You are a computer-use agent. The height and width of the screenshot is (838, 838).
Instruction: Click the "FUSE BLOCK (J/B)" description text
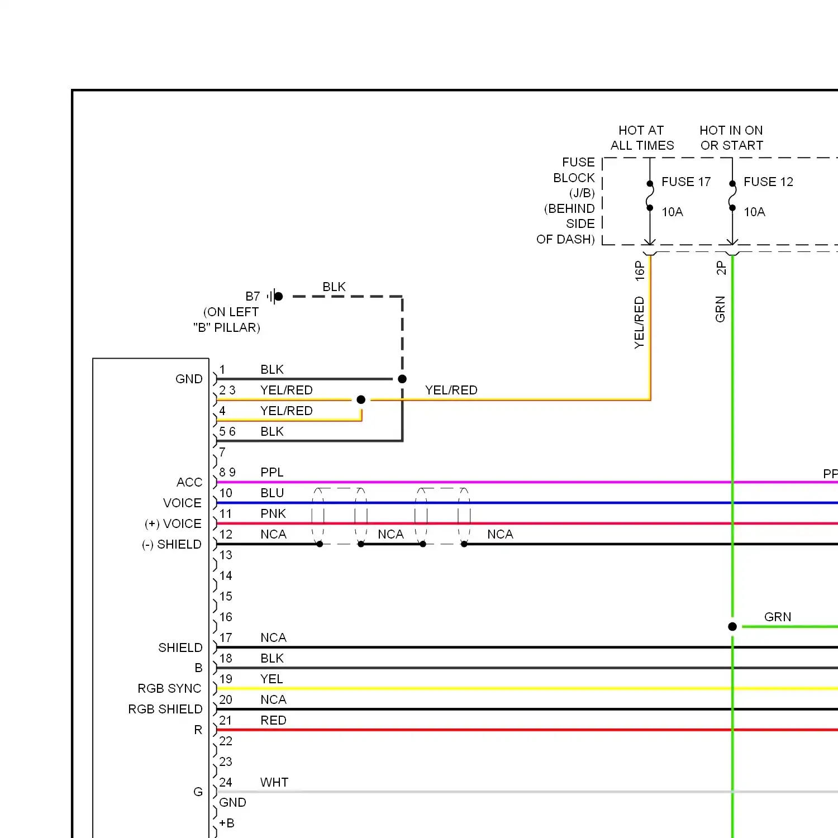pyautogui.click(x=566, y=201)
